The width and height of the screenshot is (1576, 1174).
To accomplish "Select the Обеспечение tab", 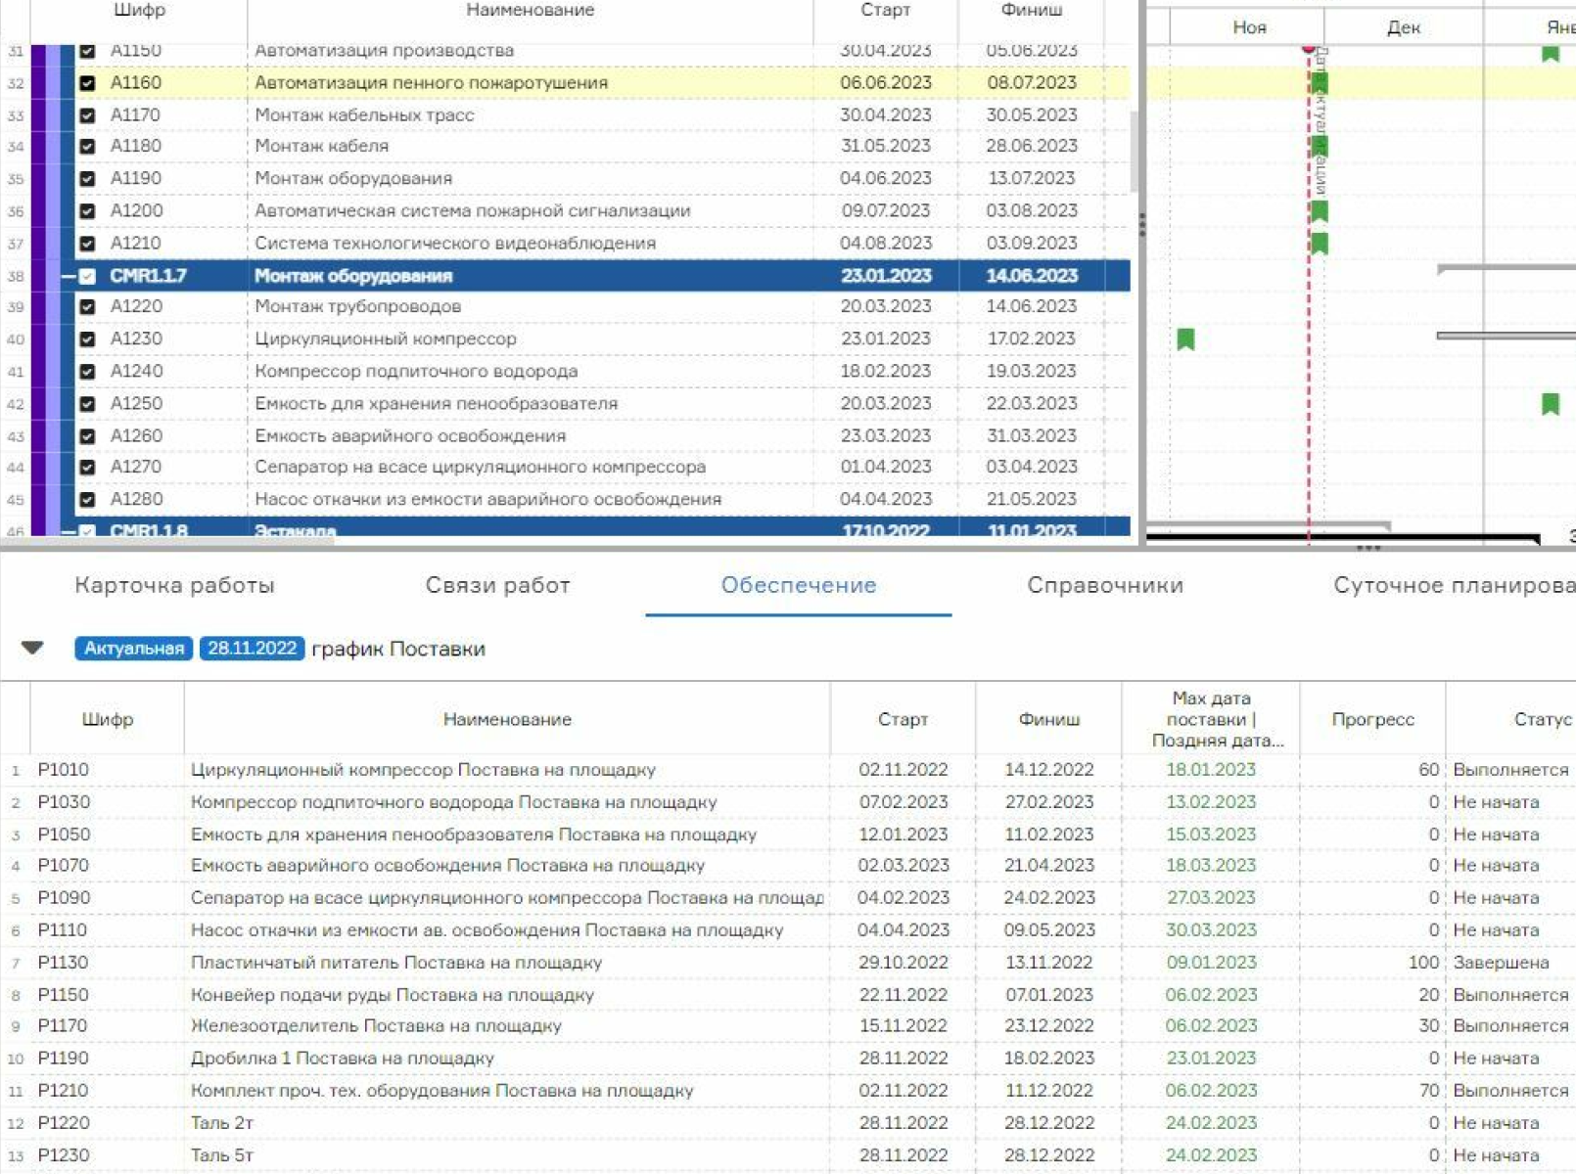I will [x=799, y=585].
